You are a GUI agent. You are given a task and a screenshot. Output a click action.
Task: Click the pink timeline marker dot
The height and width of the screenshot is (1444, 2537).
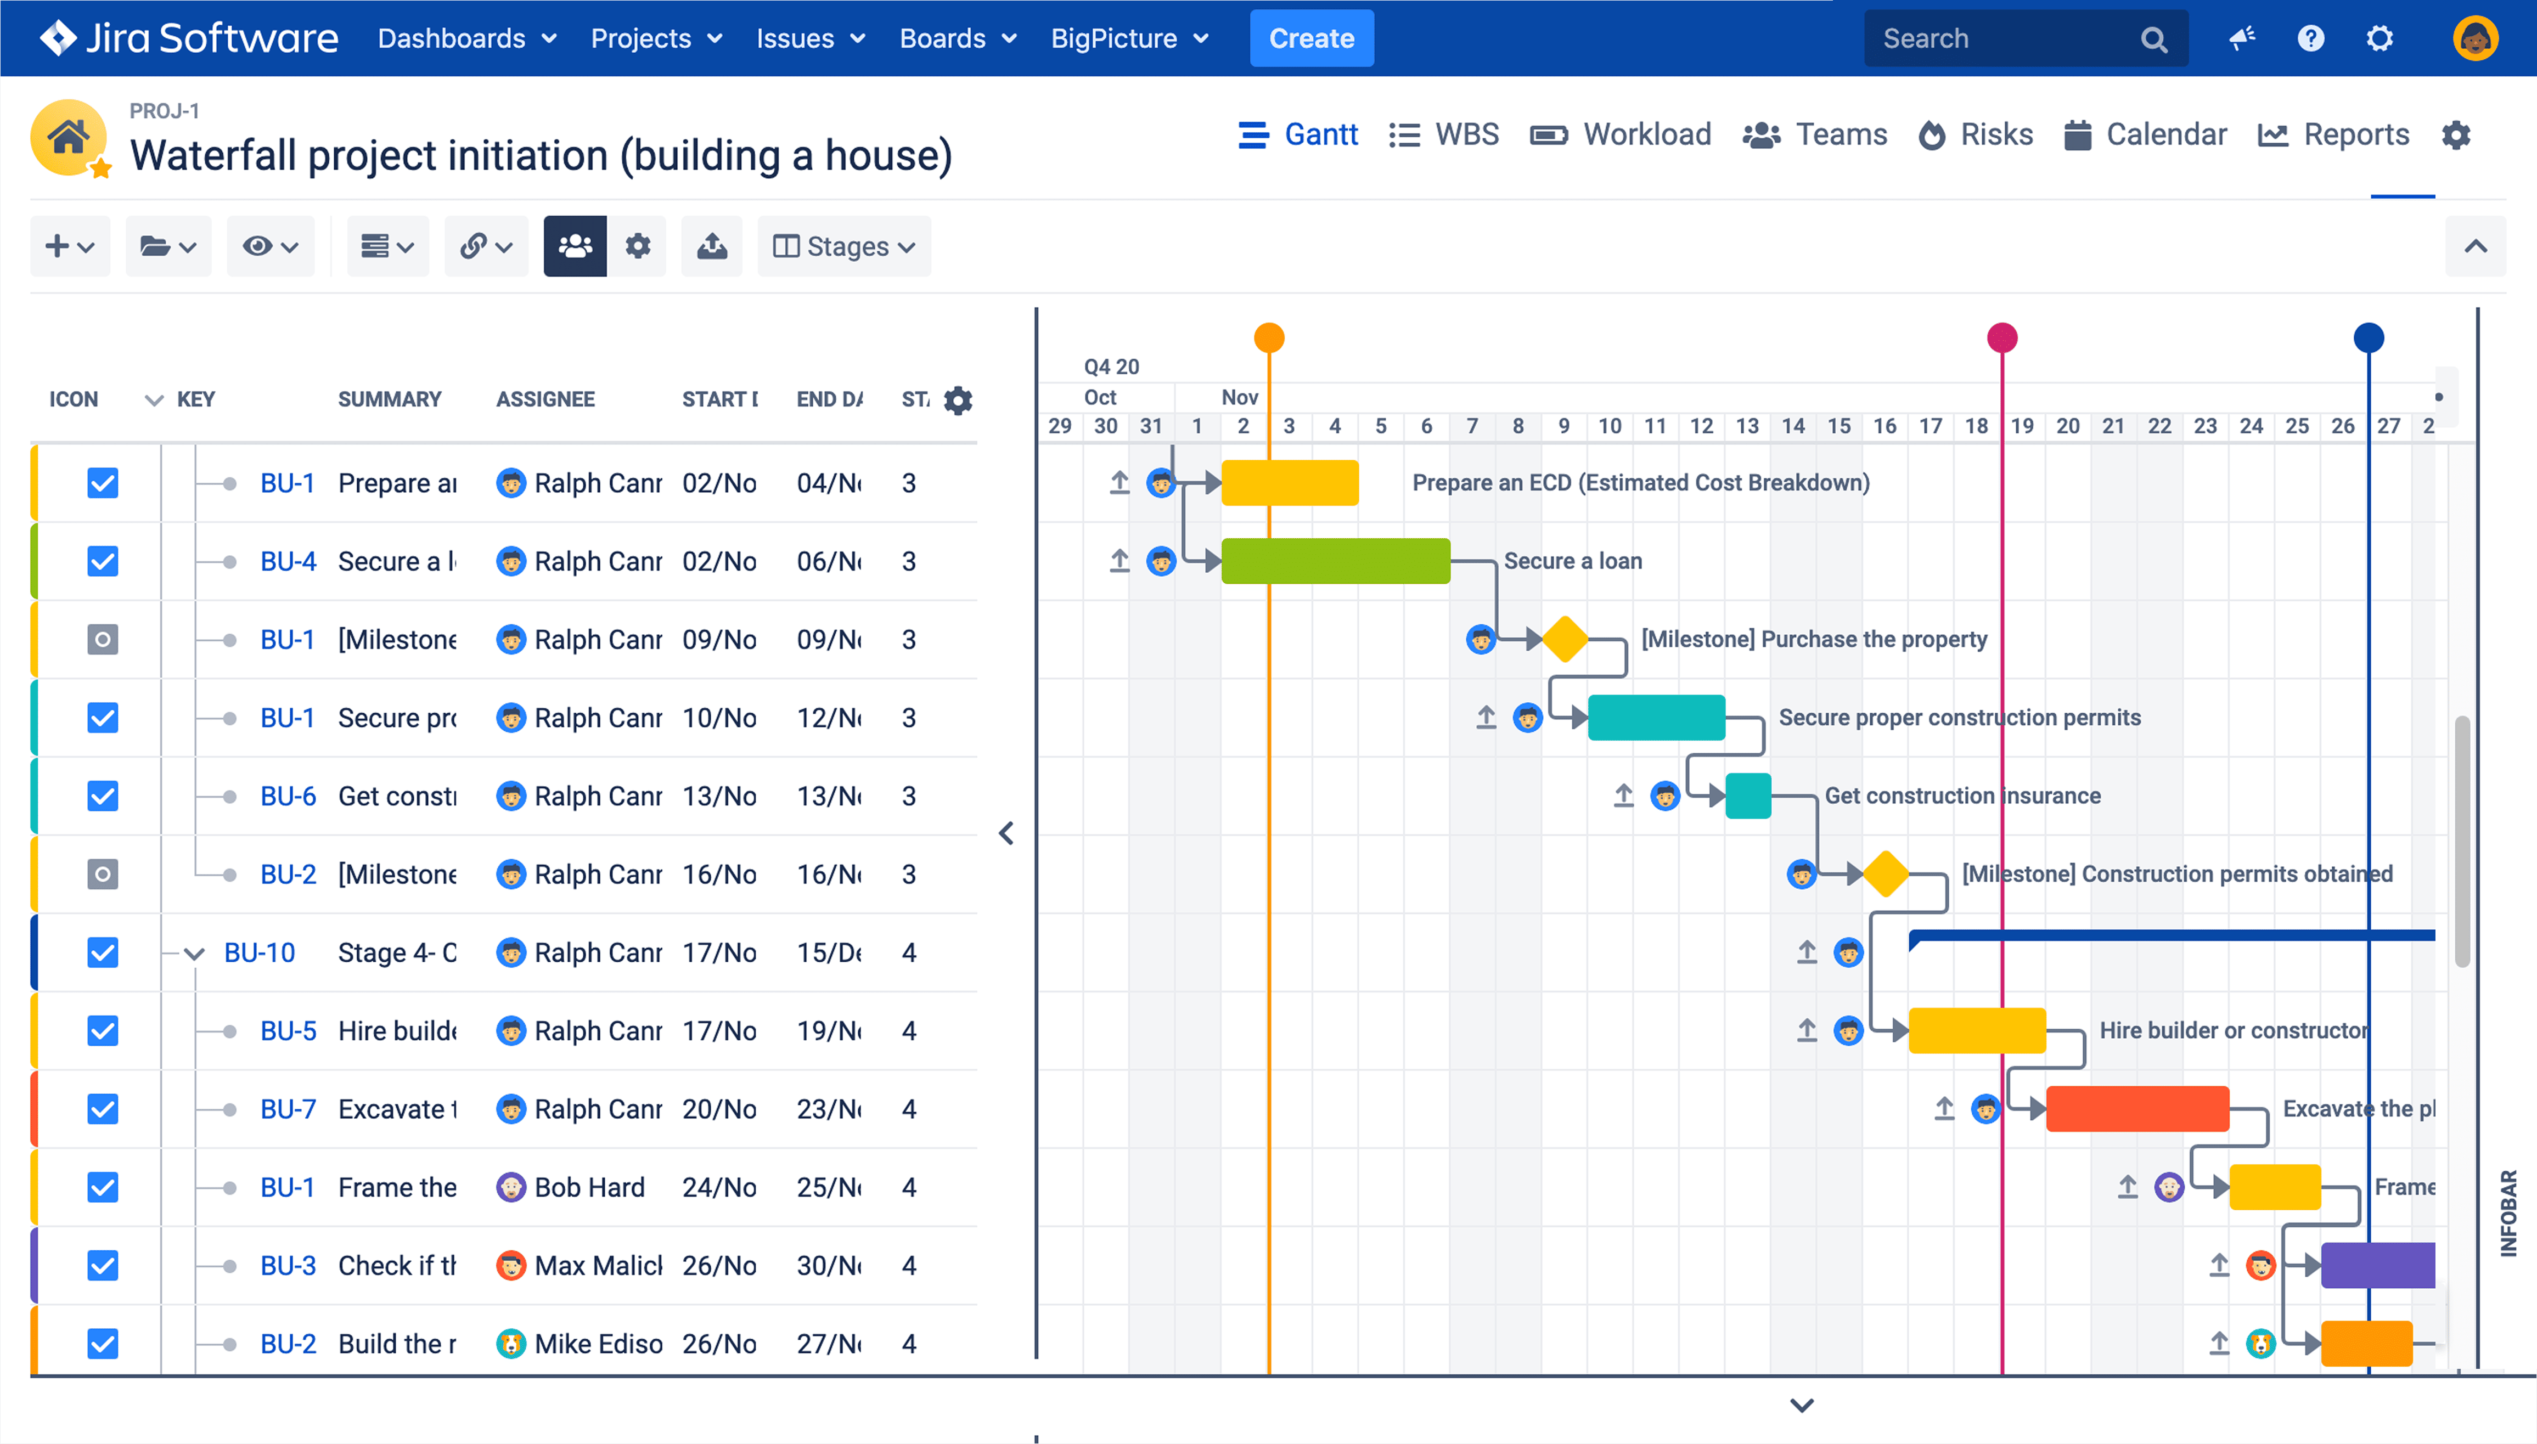[x=2002, y=338]
